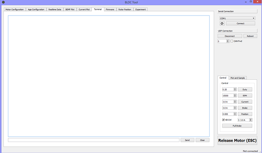262x153 pixels.
Task: Click the Reboot button
Action: [x=250, y=36]
